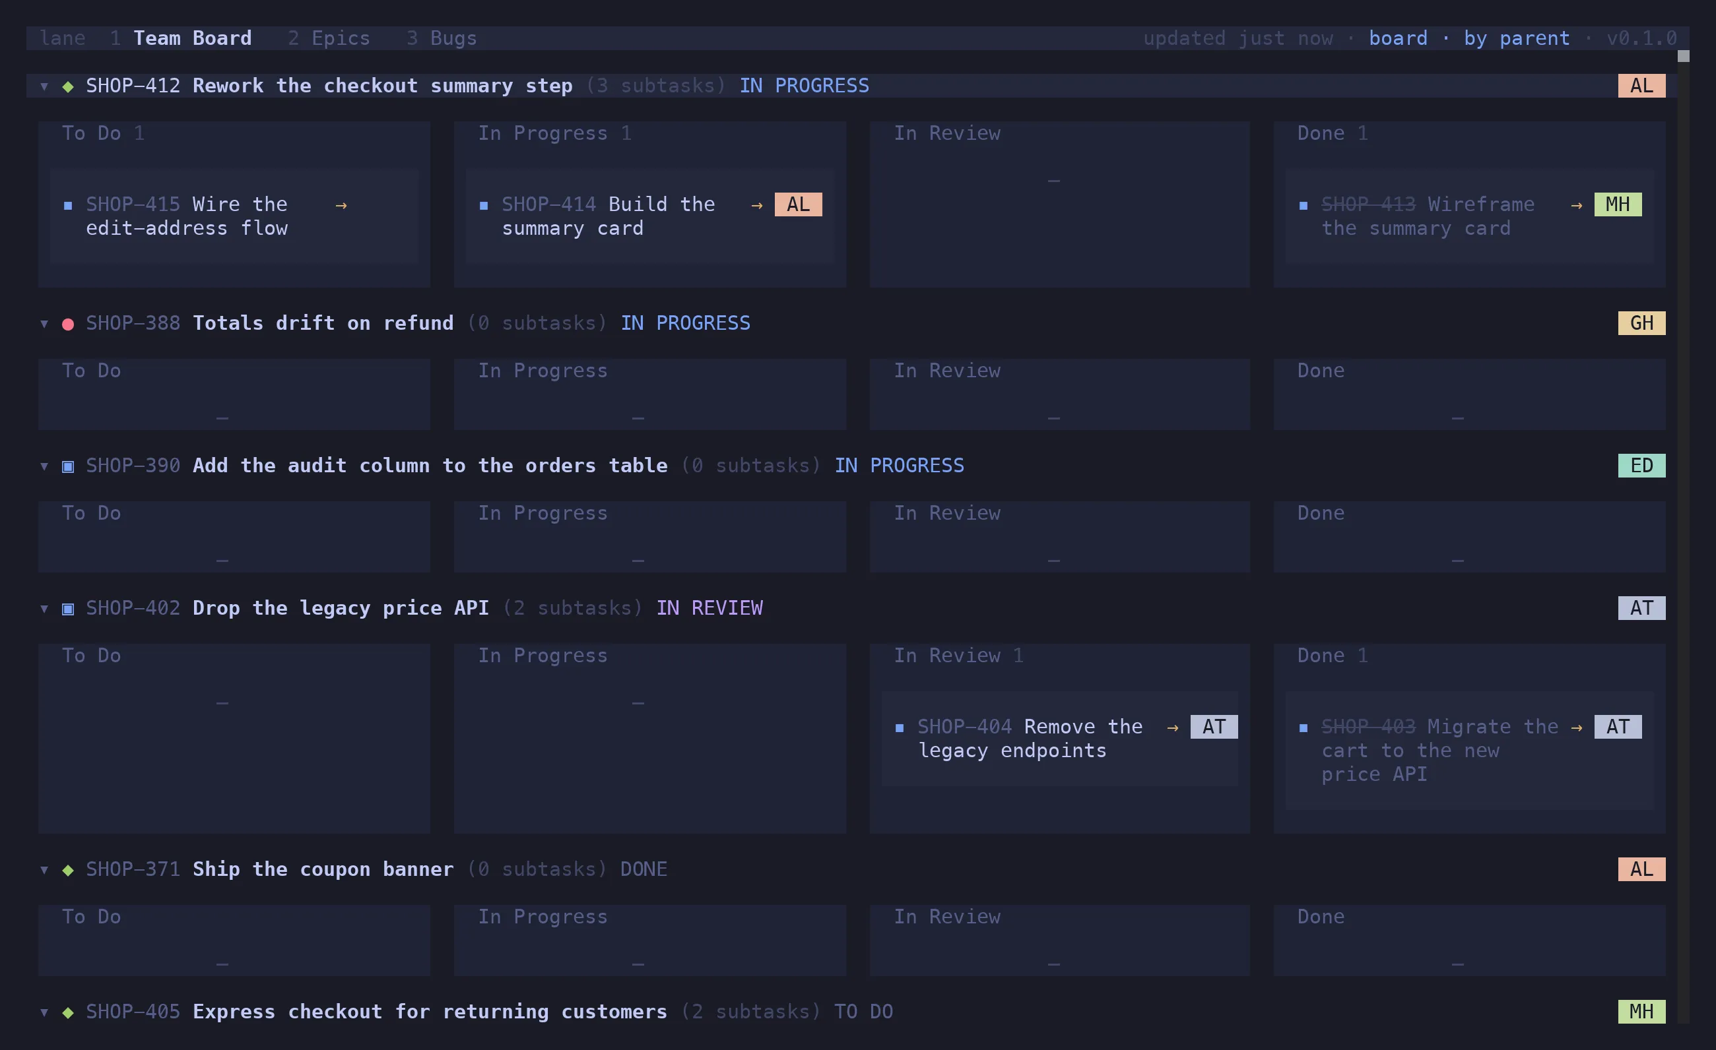Collapse the SHOP-405 swimlane triangle
Image resolution: width=1716 pixels, height=1050 pixels.
[x=44, y=1012]
